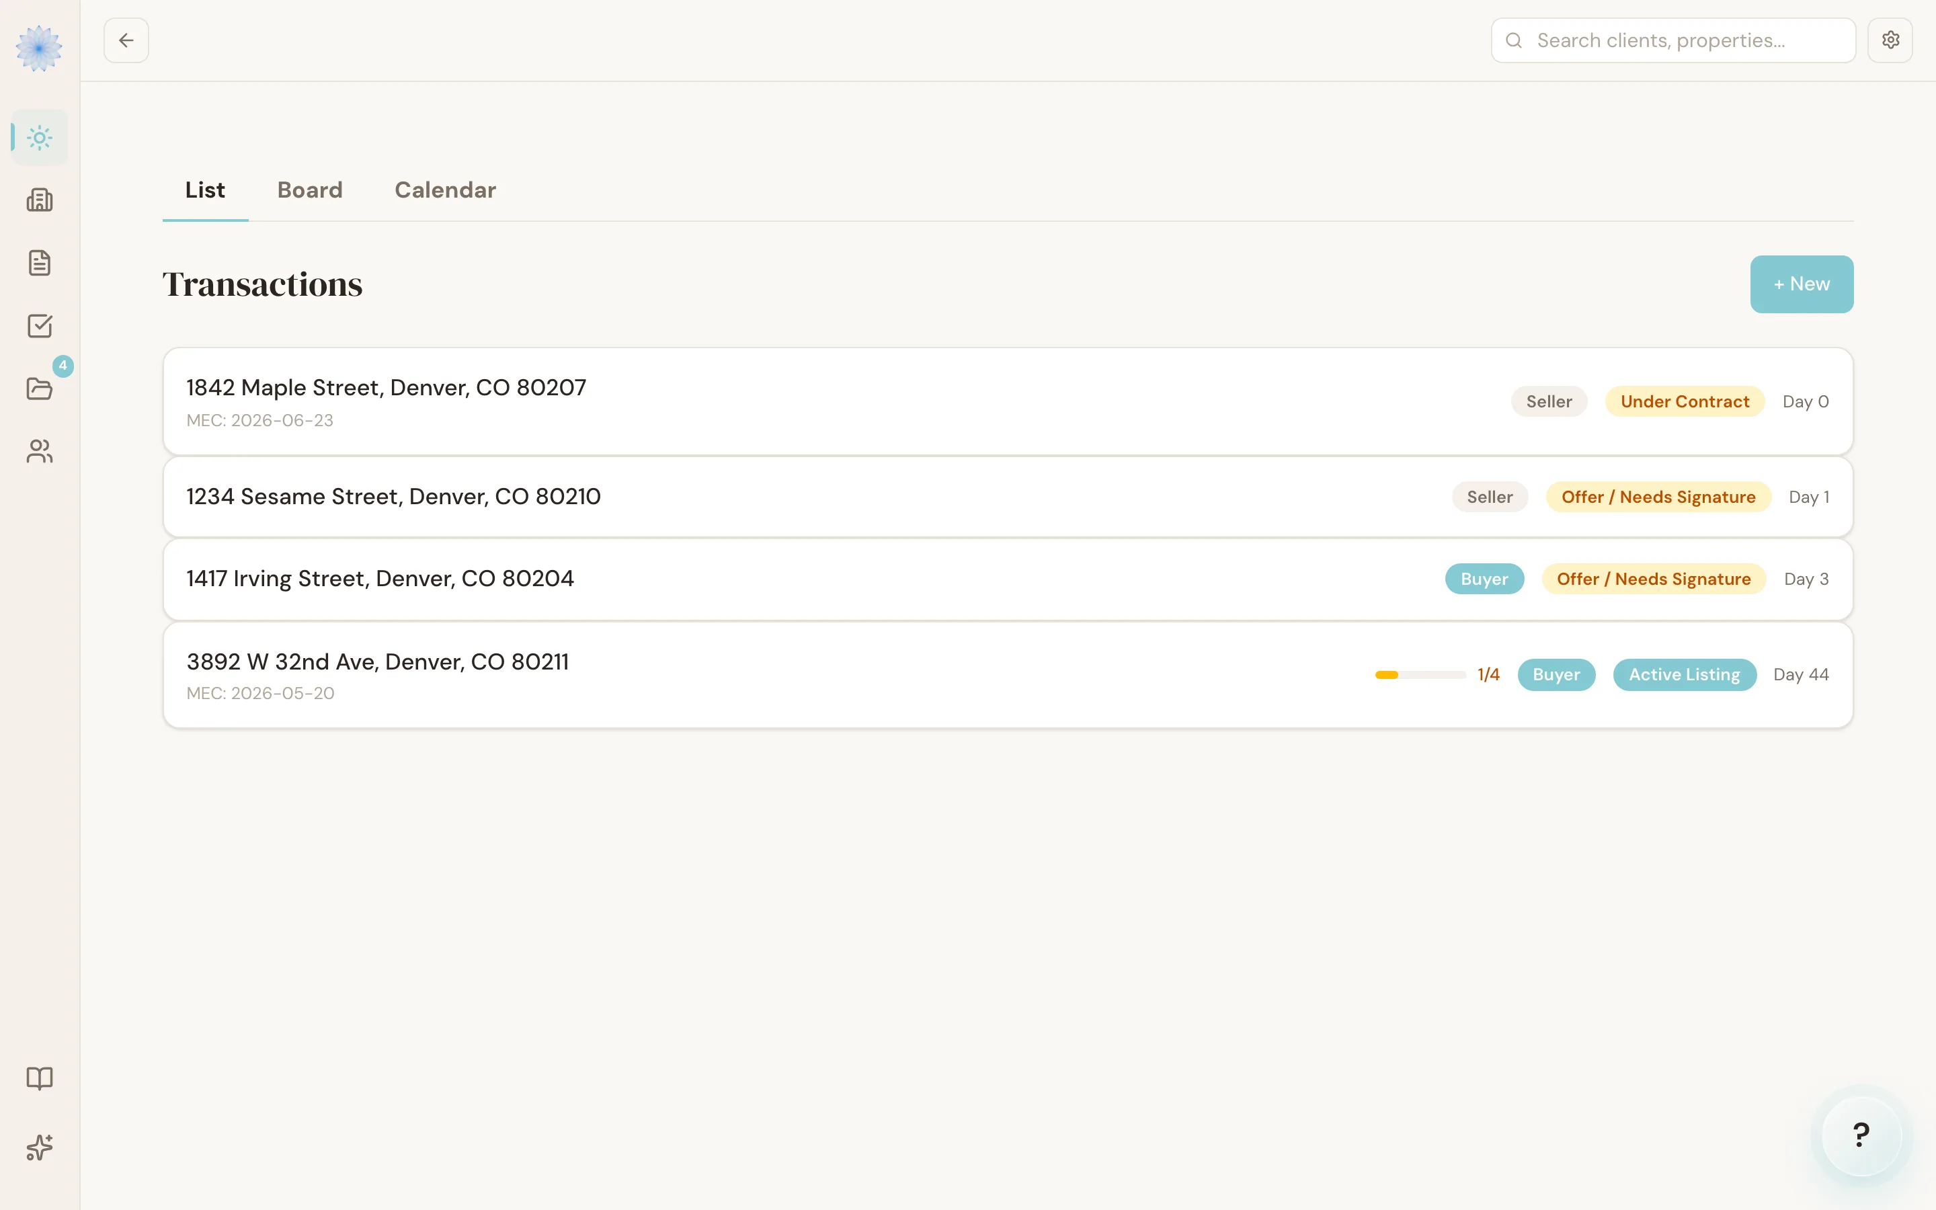Screen dimensions: 1936x1210
Task: Switch to the Calendar tab
Action: point(445,190)
